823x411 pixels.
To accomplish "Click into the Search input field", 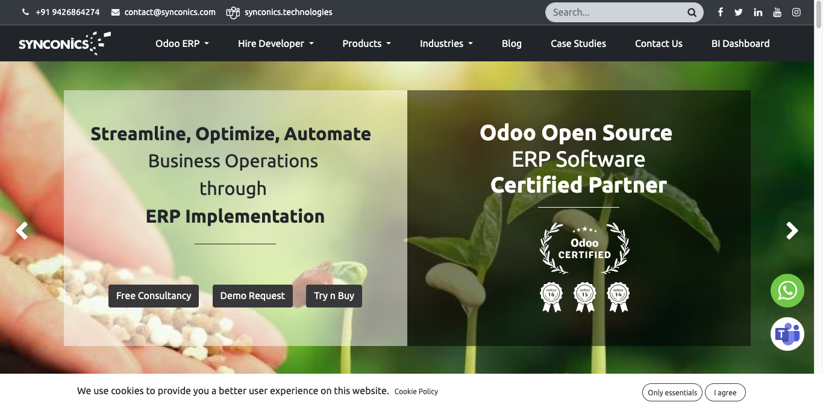I will [615, 13].
